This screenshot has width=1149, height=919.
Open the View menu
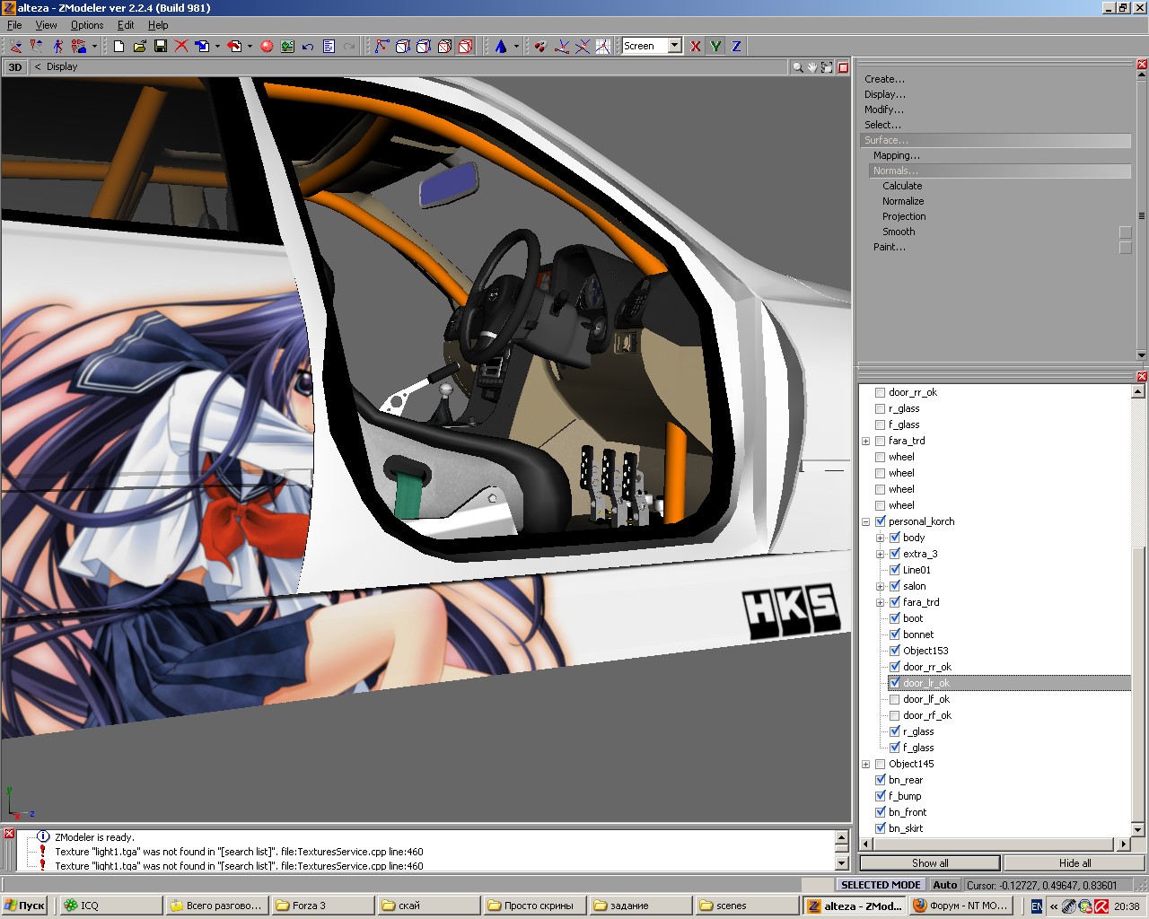46,25
